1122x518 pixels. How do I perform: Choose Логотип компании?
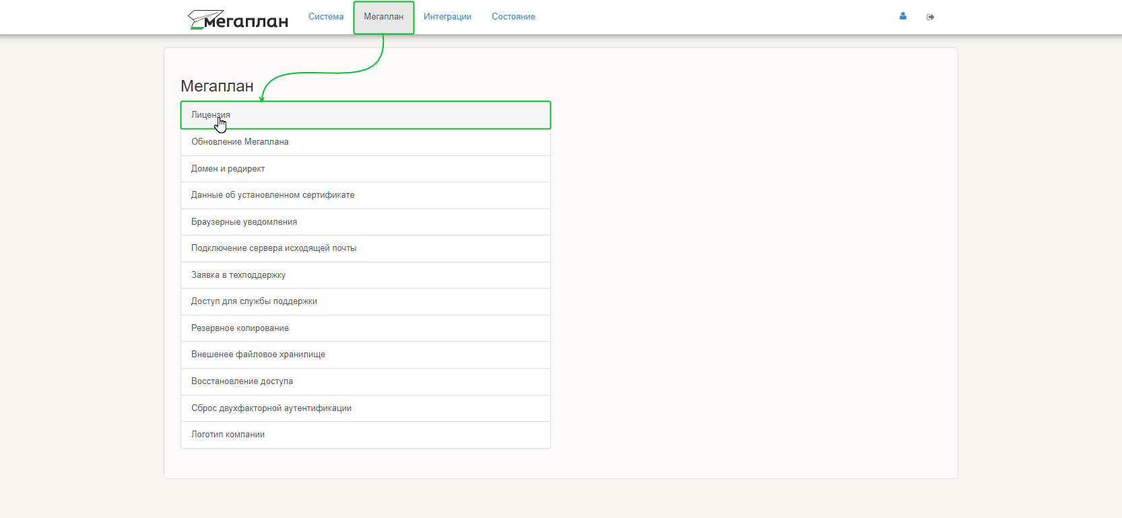[x=366, y=435]
